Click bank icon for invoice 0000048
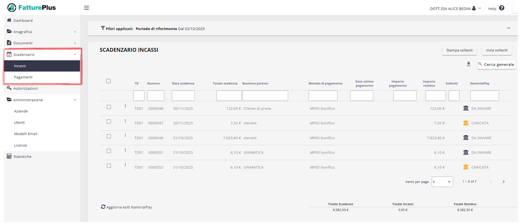The width and height of the screenshot is (523, 224). click(x=466, y=108)
